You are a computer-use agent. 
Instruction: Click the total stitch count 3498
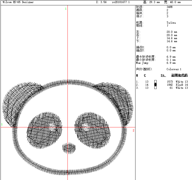[x=169, y=7]
